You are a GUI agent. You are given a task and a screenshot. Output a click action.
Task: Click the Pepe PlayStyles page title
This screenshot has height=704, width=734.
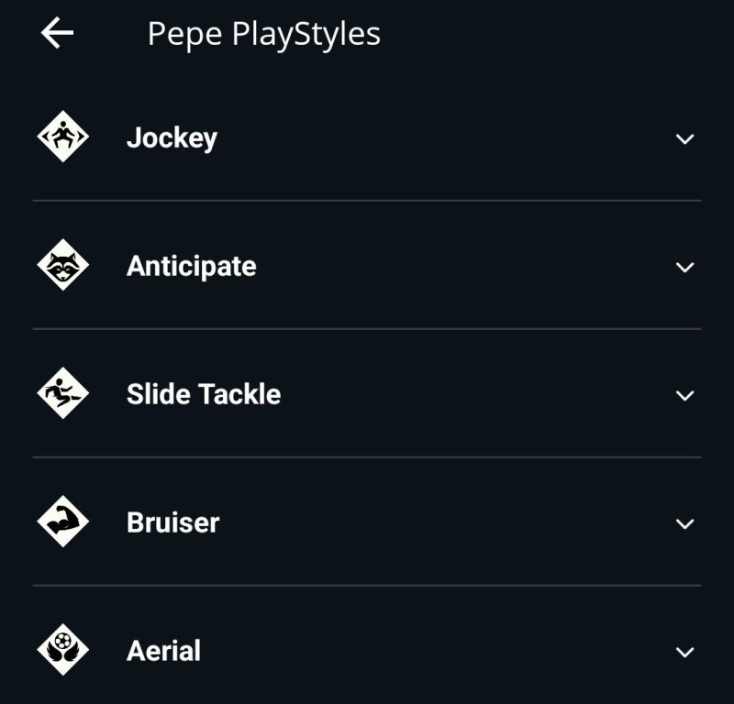[x=263, y=35]
